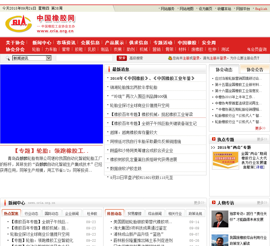
Task: Open news 锦湖轮胎推出两款冬季轮胎
Action: (134, 87)
